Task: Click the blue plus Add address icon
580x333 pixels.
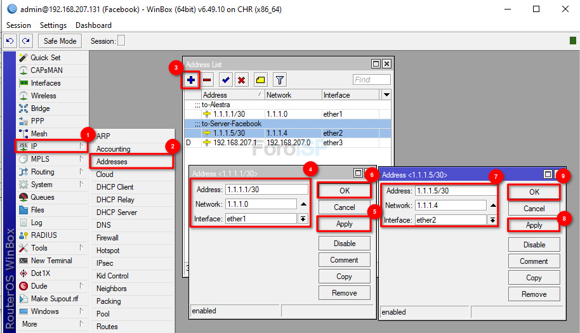Action: coord(190,80)
